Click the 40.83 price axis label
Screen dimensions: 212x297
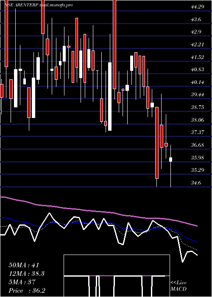[x=198, y=70]
